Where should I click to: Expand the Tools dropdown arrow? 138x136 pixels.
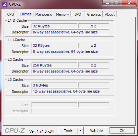80,131
